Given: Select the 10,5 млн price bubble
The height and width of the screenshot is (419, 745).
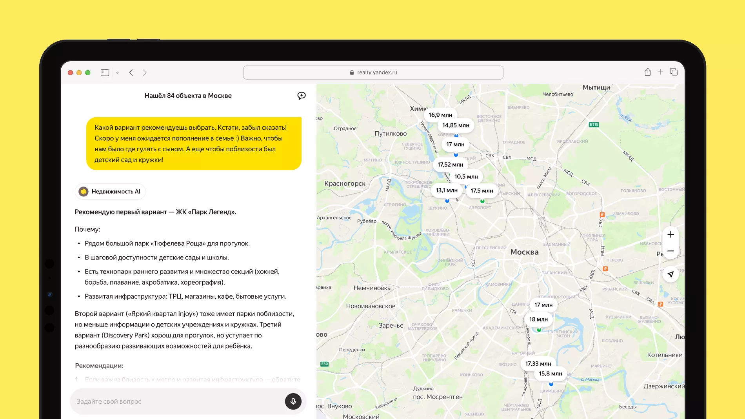Looking at the screenshot, I should [x=466, y=177].
